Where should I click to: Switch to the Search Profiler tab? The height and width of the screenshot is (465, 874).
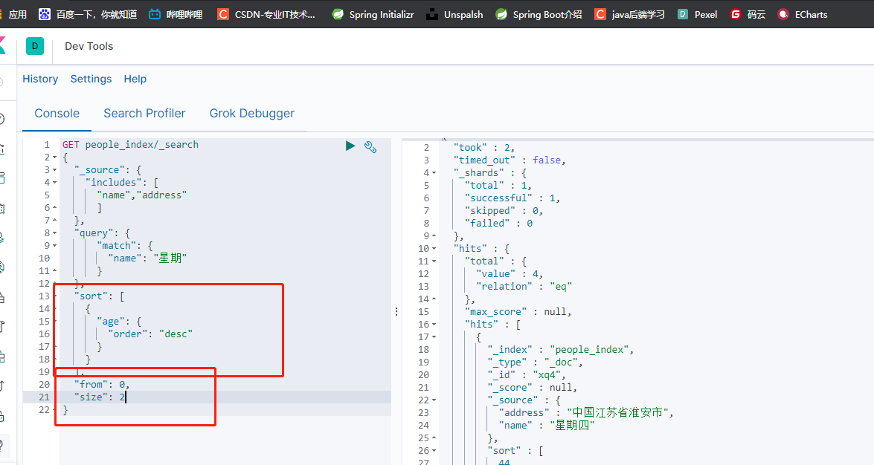tap(144, 113)
